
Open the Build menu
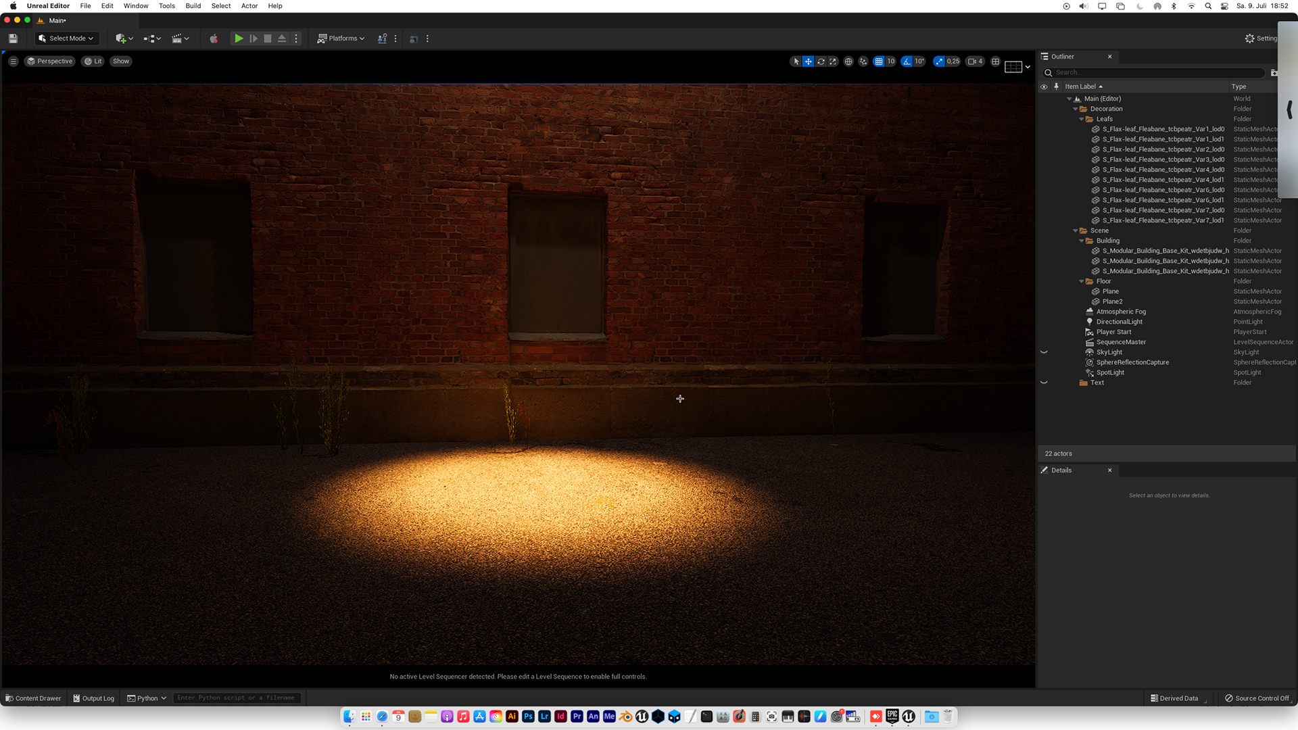click(x=193, y=6)
